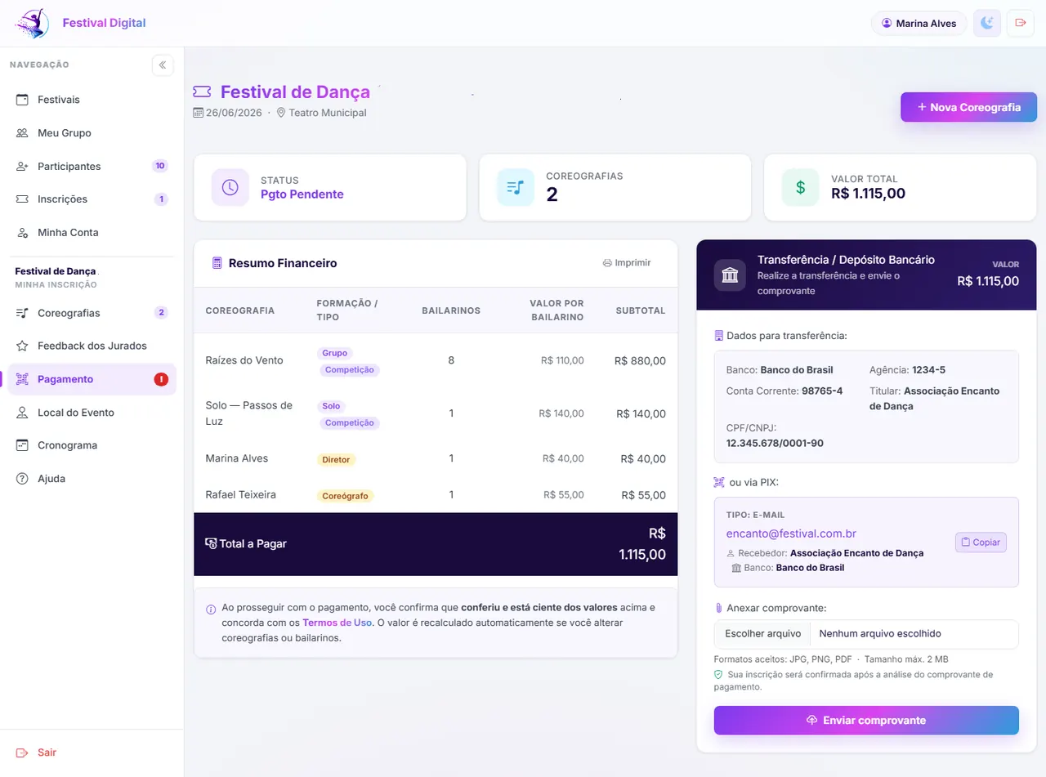The image size is (1046, 777).
Task: Click the Total a Pagar bar
Action: (436, 544)
